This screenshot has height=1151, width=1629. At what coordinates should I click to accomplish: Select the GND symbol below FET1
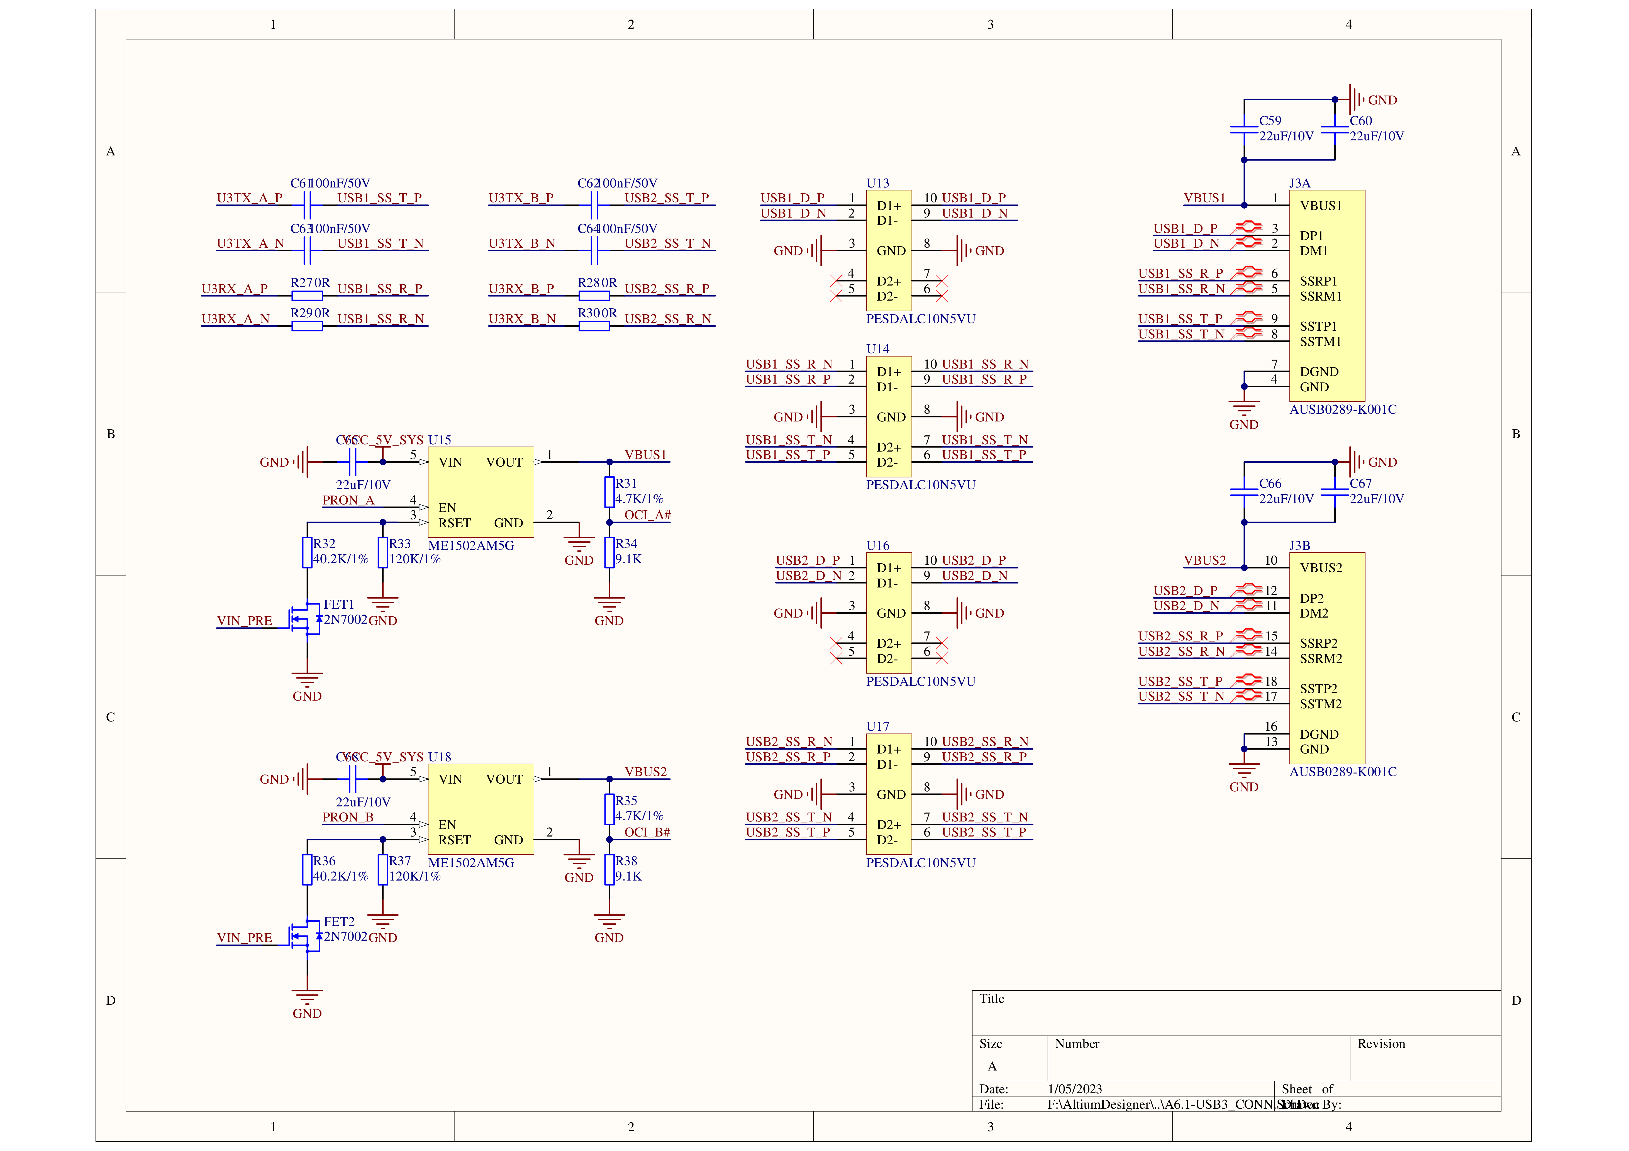pyautogui.click(x=307, y=687)
